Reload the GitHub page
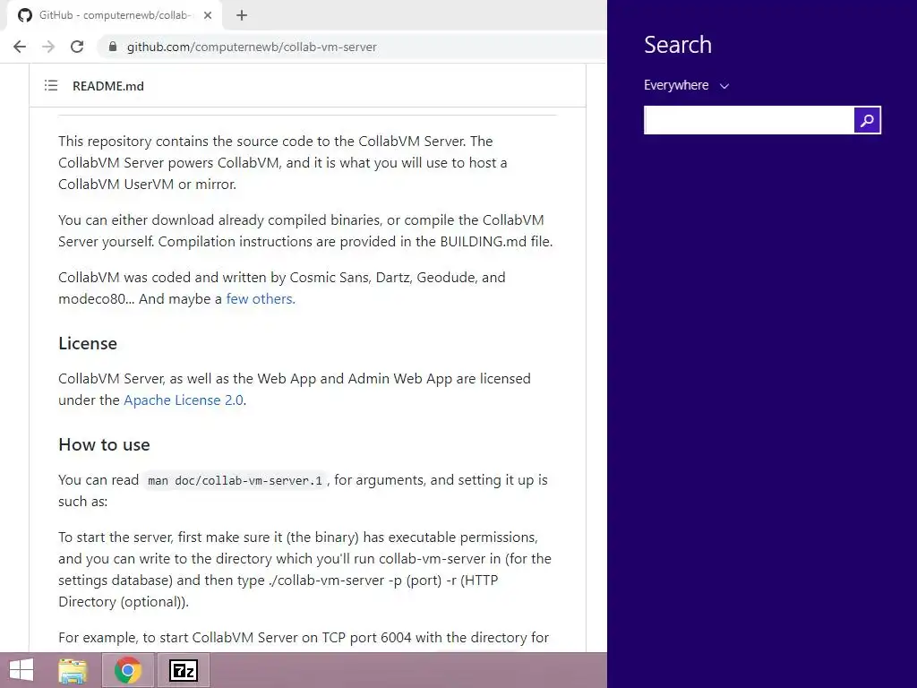 [x=77, y=47]
